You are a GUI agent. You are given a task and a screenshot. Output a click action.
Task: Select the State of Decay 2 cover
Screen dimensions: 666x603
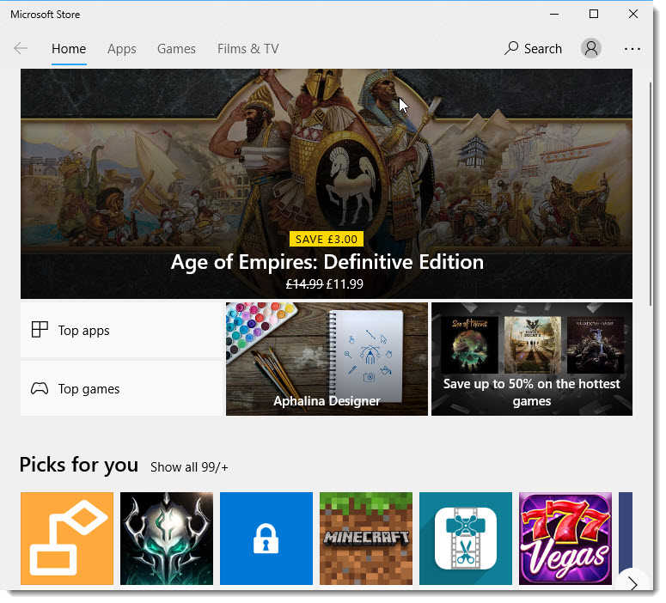click(532, 344)
